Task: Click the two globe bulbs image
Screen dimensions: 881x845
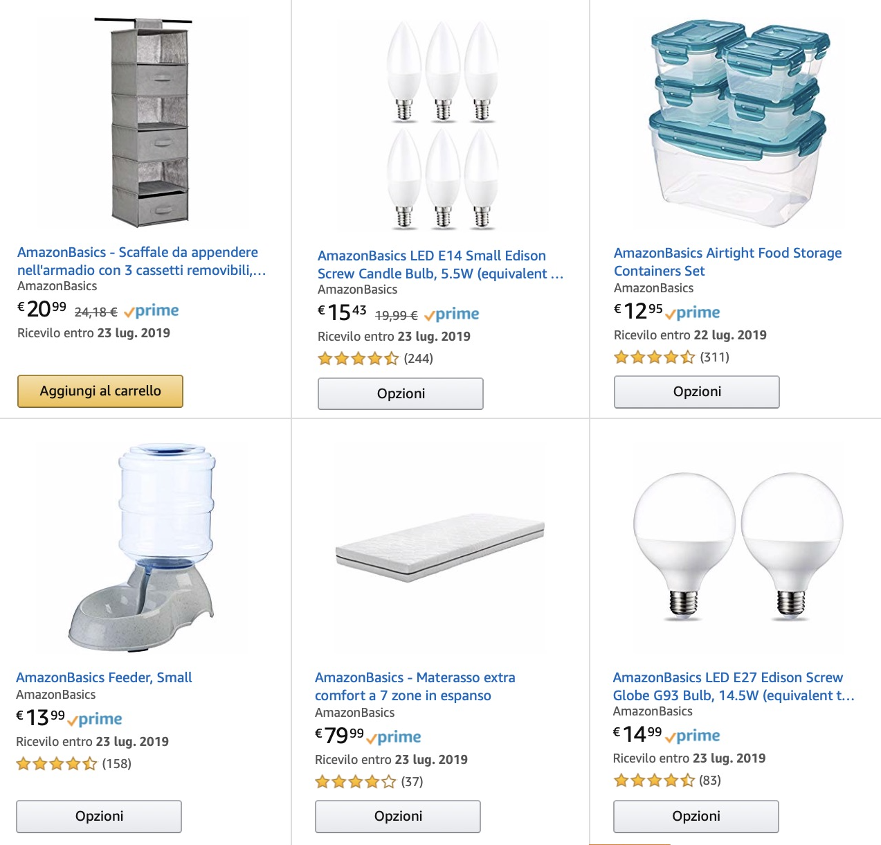Action: (738, 547)
